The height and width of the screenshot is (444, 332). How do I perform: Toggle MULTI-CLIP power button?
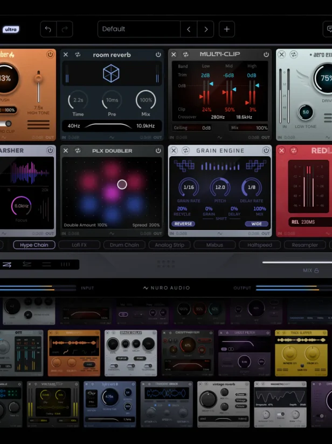266,55
